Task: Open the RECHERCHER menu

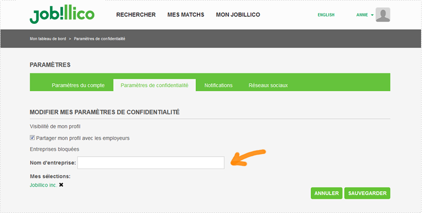Action: click(x=136, y=15)
